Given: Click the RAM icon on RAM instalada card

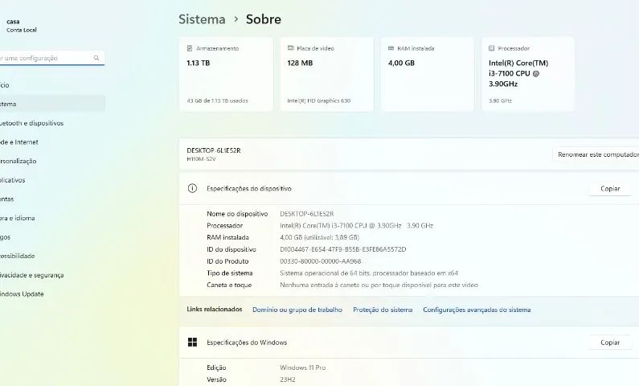Looking at the screenshot, I should 391,48.
